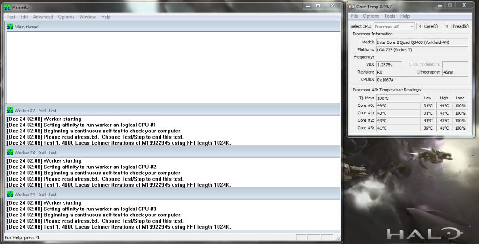
Task: Maximize the Prime95 window
Action: [318, 6]
